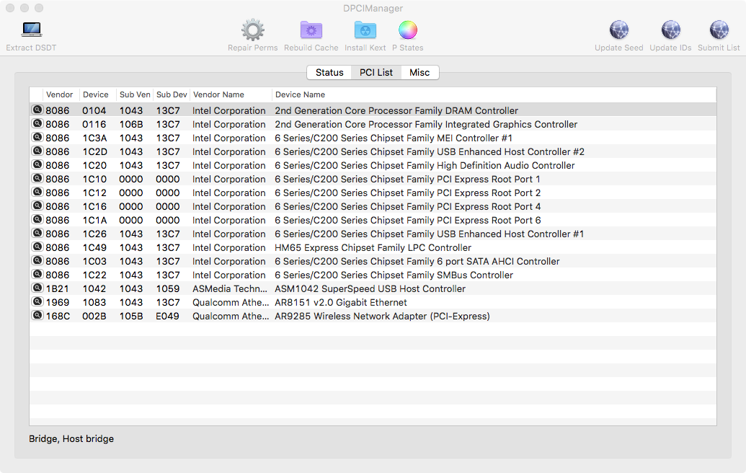
Task: Select 'AR8151 v2.0 Gigabit Ethernet' entry
Action: [341, 303]
